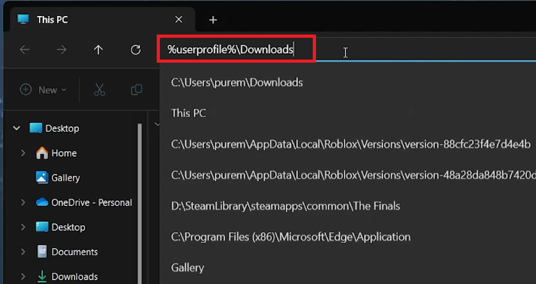
Task: Select Roblox version-48a28da848b7420 path suggestion
Action: pyautogui.click(x=353, y=175)
